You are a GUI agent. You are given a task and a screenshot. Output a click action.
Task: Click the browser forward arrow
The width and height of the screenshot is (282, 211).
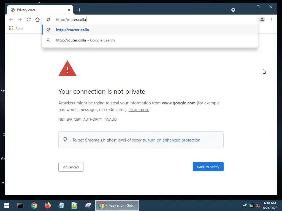pyautogui.click(x=20, y=20)
